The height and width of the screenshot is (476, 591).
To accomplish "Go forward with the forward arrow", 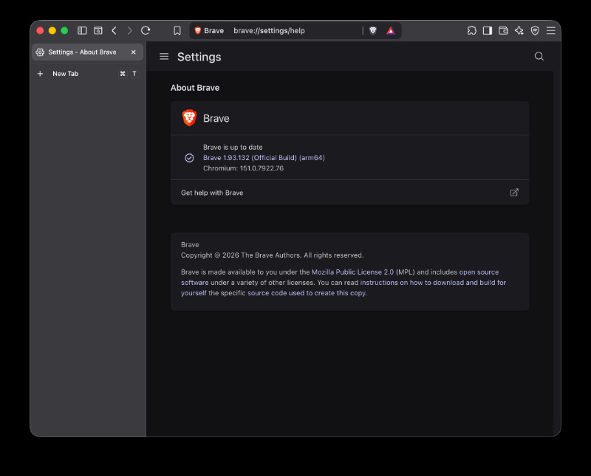I will (129, 30).
